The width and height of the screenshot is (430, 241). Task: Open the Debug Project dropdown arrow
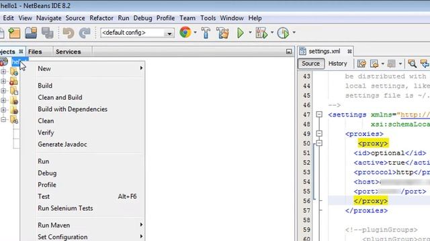(272, 33)
